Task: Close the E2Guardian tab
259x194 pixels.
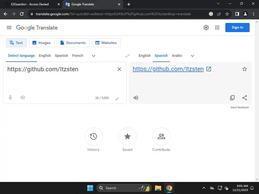Action: click(x=59, y=4)
